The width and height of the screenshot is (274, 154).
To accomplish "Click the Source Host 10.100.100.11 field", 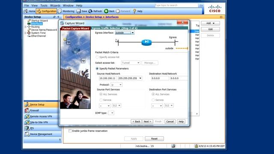I will (x=107, y=78).
